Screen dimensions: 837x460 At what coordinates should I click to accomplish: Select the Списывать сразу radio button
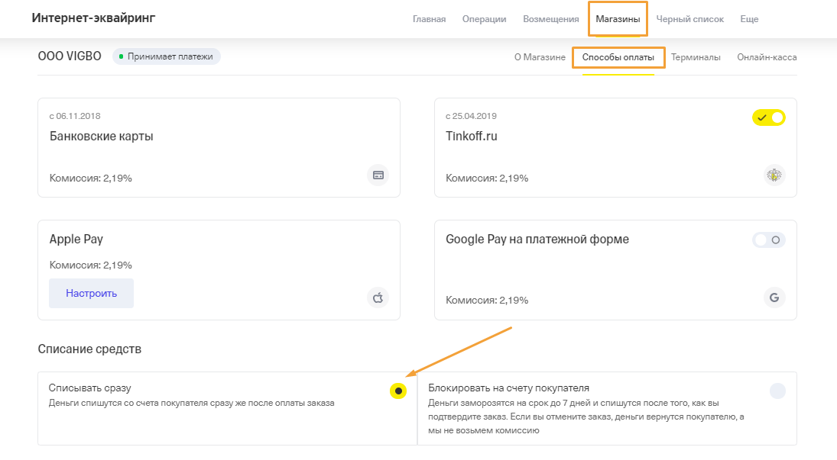(398, 391)
